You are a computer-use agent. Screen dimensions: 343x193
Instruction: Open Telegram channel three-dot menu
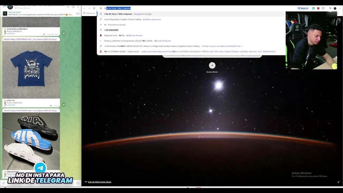tap(78, 7)
